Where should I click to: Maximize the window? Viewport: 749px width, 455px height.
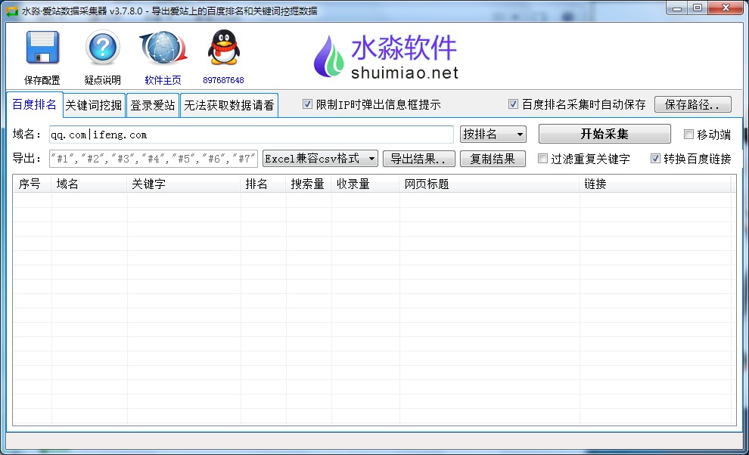(x=698, y=8)
